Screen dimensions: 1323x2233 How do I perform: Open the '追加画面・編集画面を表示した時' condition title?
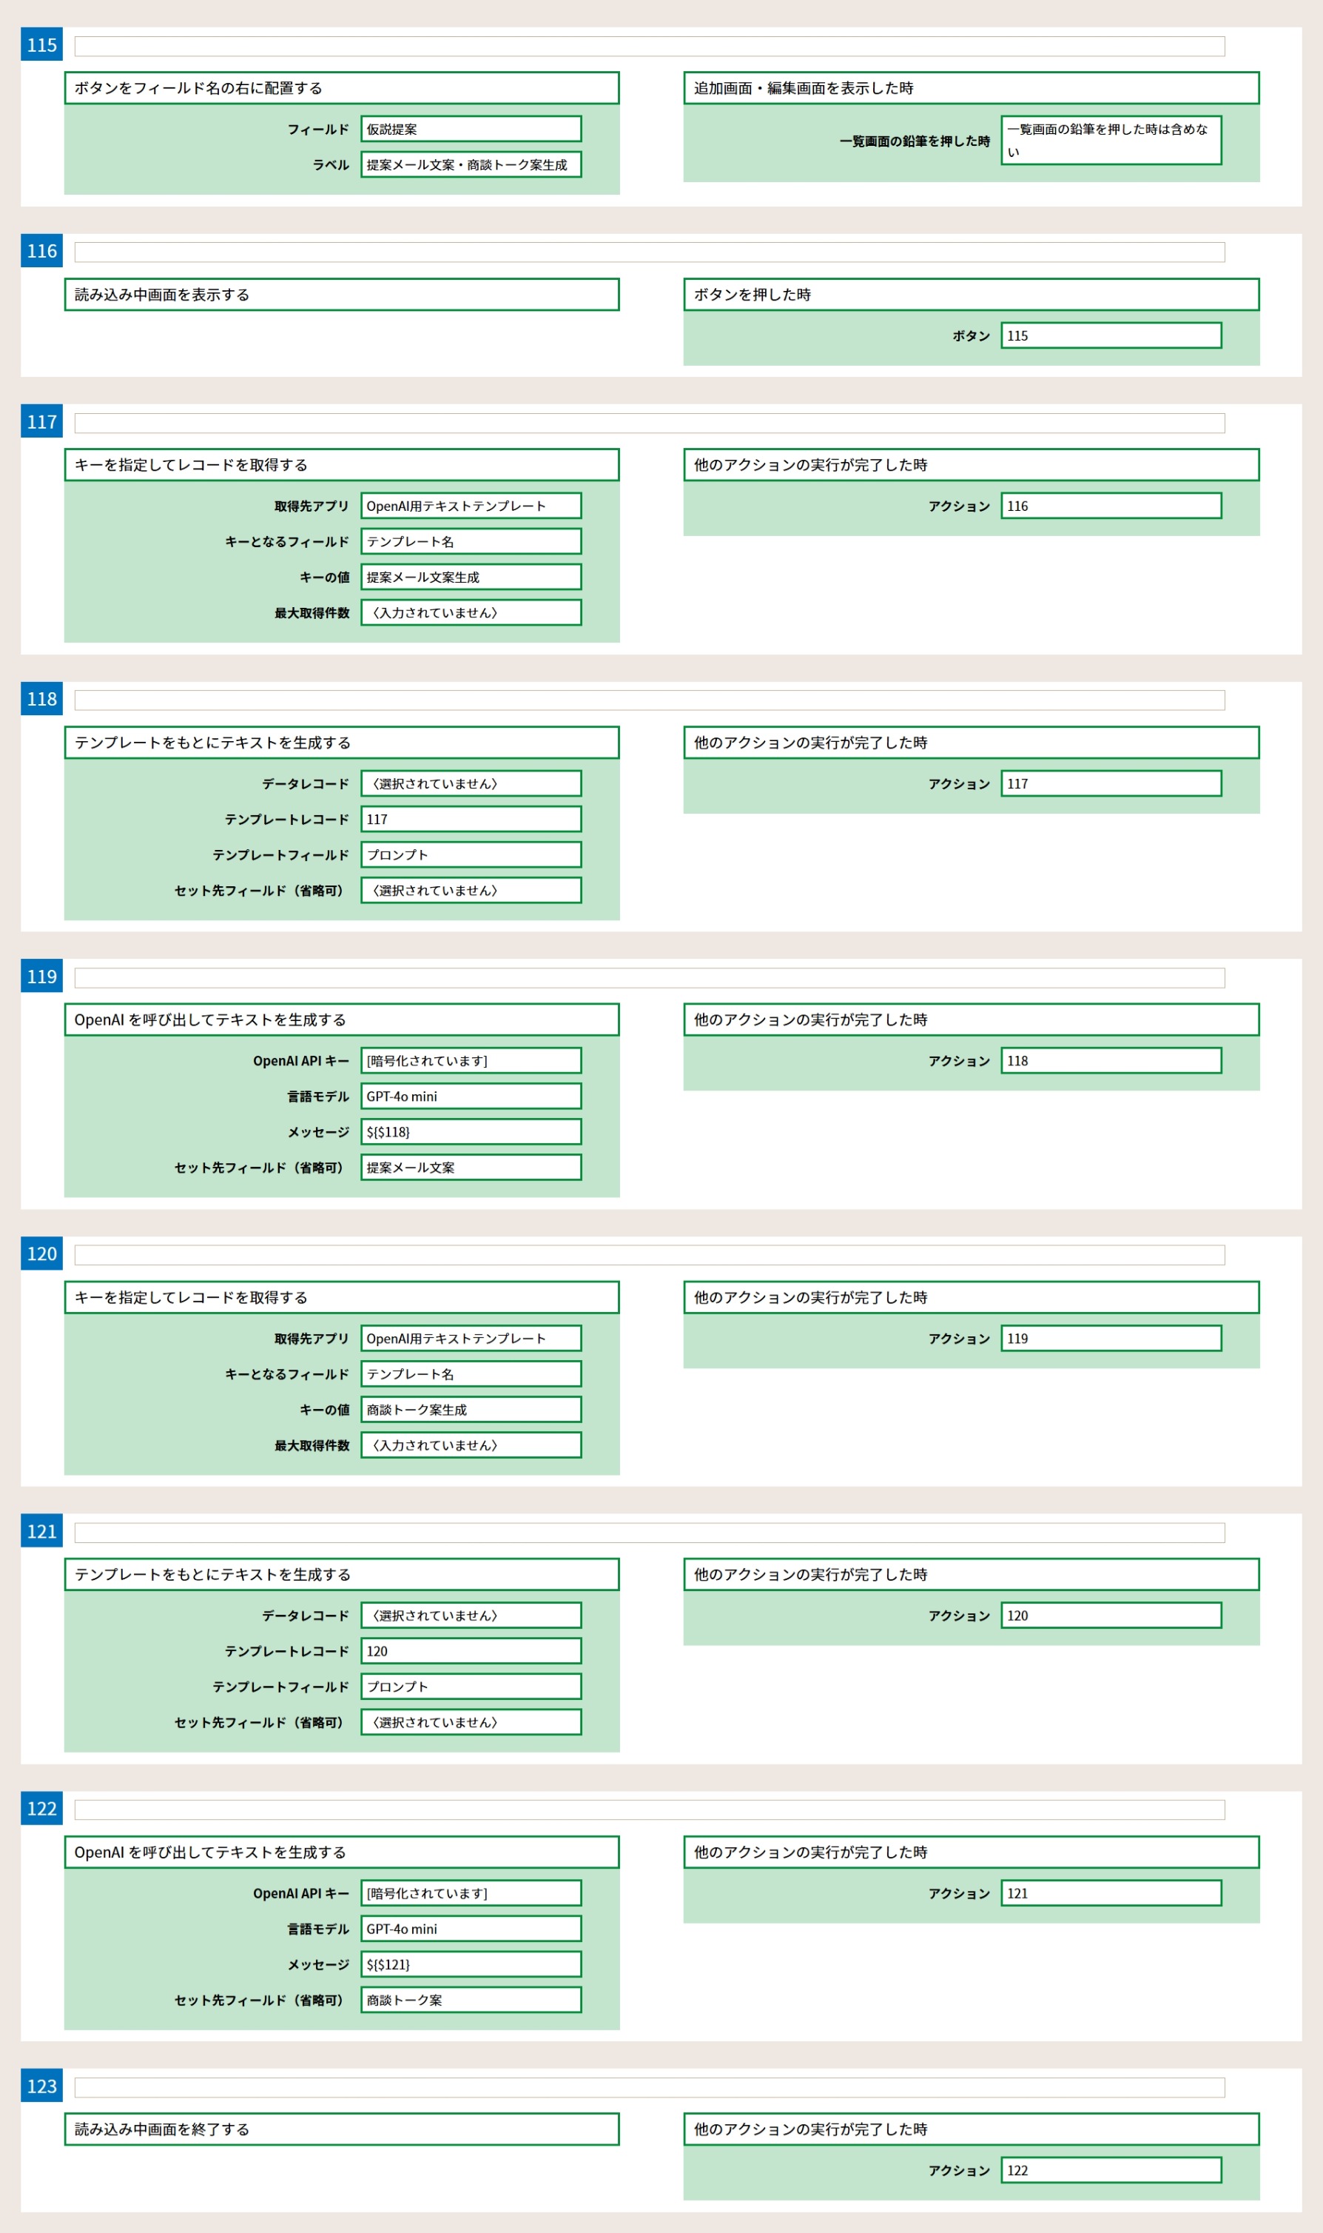tap(970, 88)
